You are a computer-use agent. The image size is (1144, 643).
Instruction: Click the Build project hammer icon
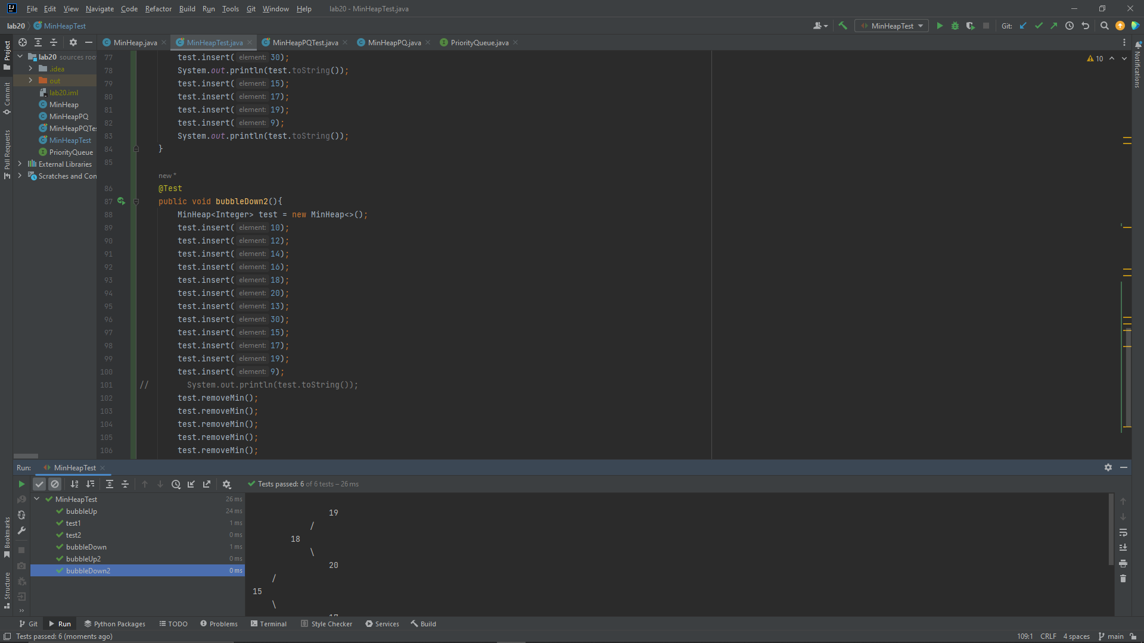coord(843,26)
